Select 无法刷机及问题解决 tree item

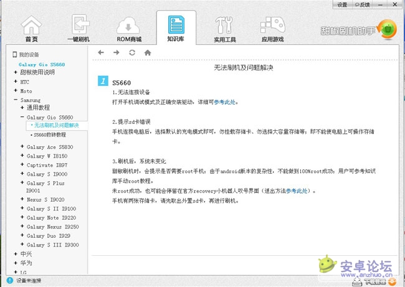[57, 125]
